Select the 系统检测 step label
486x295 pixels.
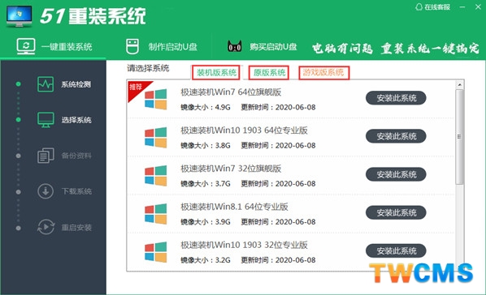(76, 84)
